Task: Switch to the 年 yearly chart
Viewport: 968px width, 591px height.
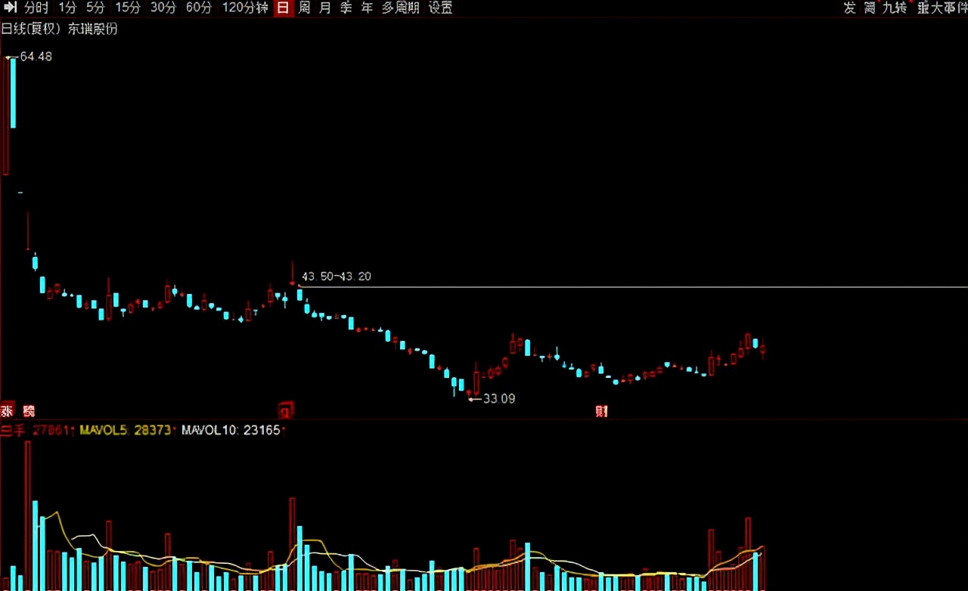Action: pyautogui.click(x=368, y=8)
